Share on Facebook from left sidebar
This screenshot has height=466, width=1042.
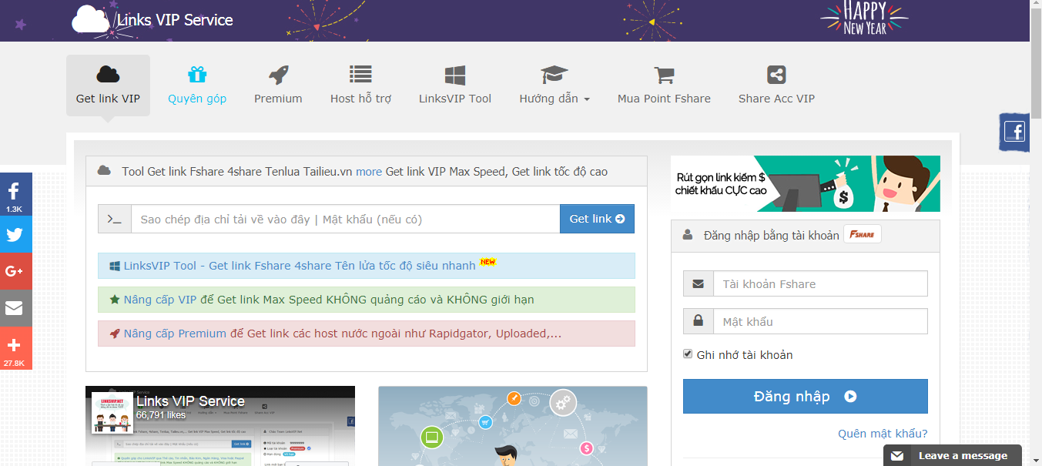tap(15, 194)
